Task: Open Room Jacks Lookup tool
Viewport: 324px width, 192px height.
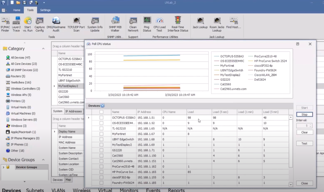Action: point(217,24)
